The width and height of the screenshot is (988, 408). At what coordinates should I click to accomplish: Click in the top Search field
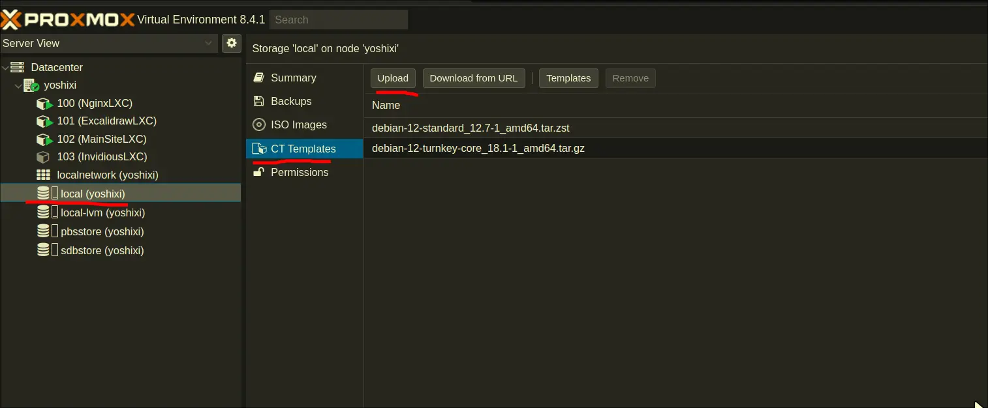point(338,20)
